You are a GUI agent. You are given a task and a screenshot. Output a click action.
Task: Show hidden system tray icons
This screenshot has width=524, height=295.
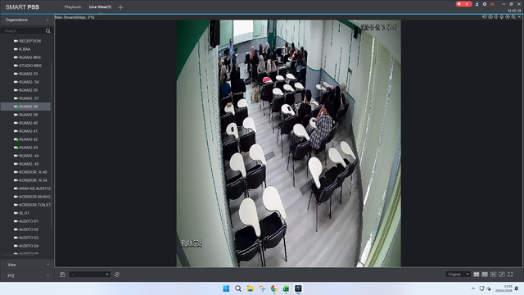473,288
